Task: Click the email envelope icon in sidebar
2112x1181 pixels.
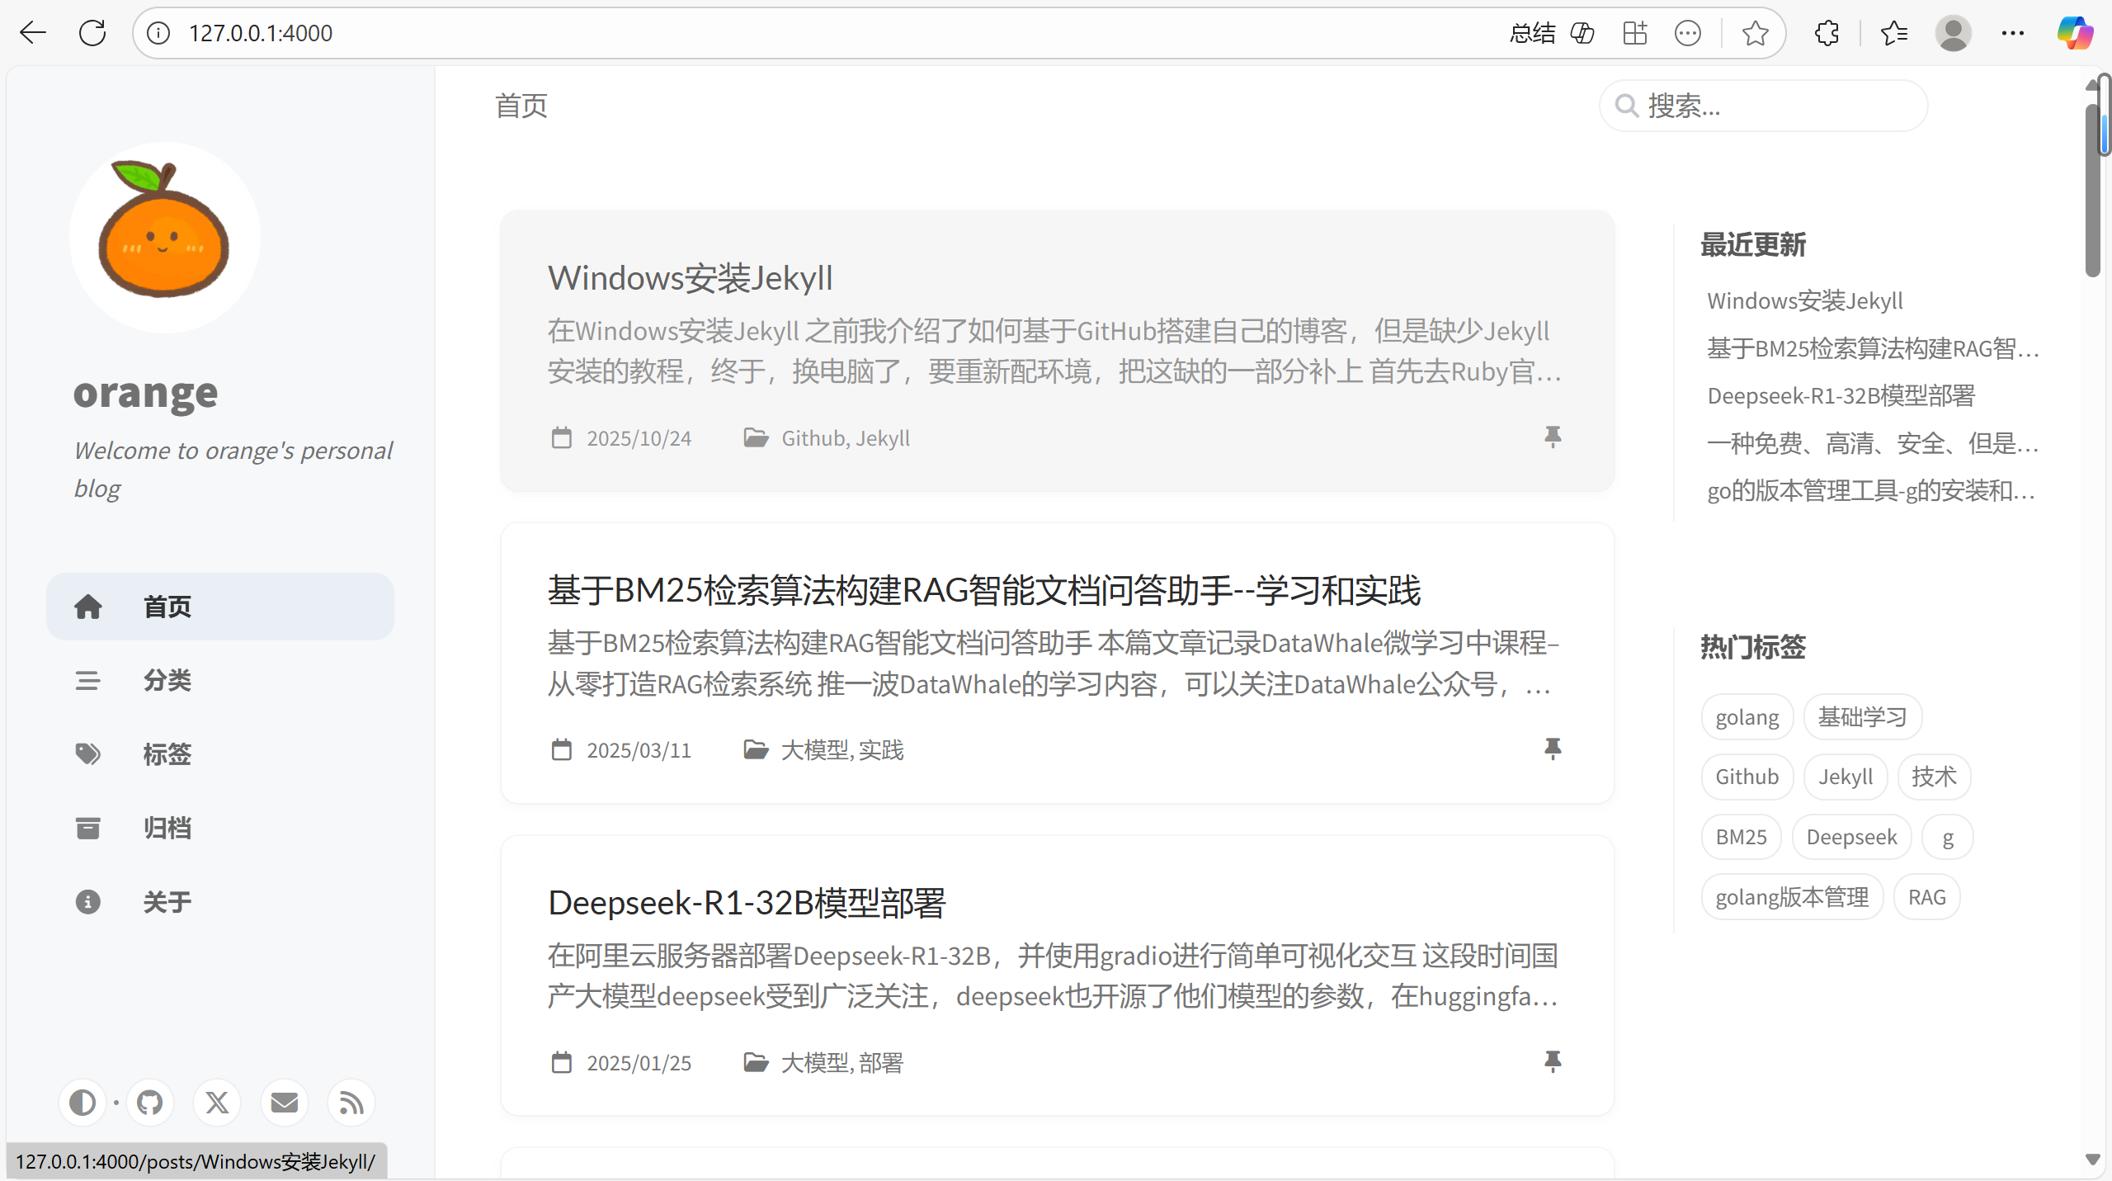Action: [285, 1103]
